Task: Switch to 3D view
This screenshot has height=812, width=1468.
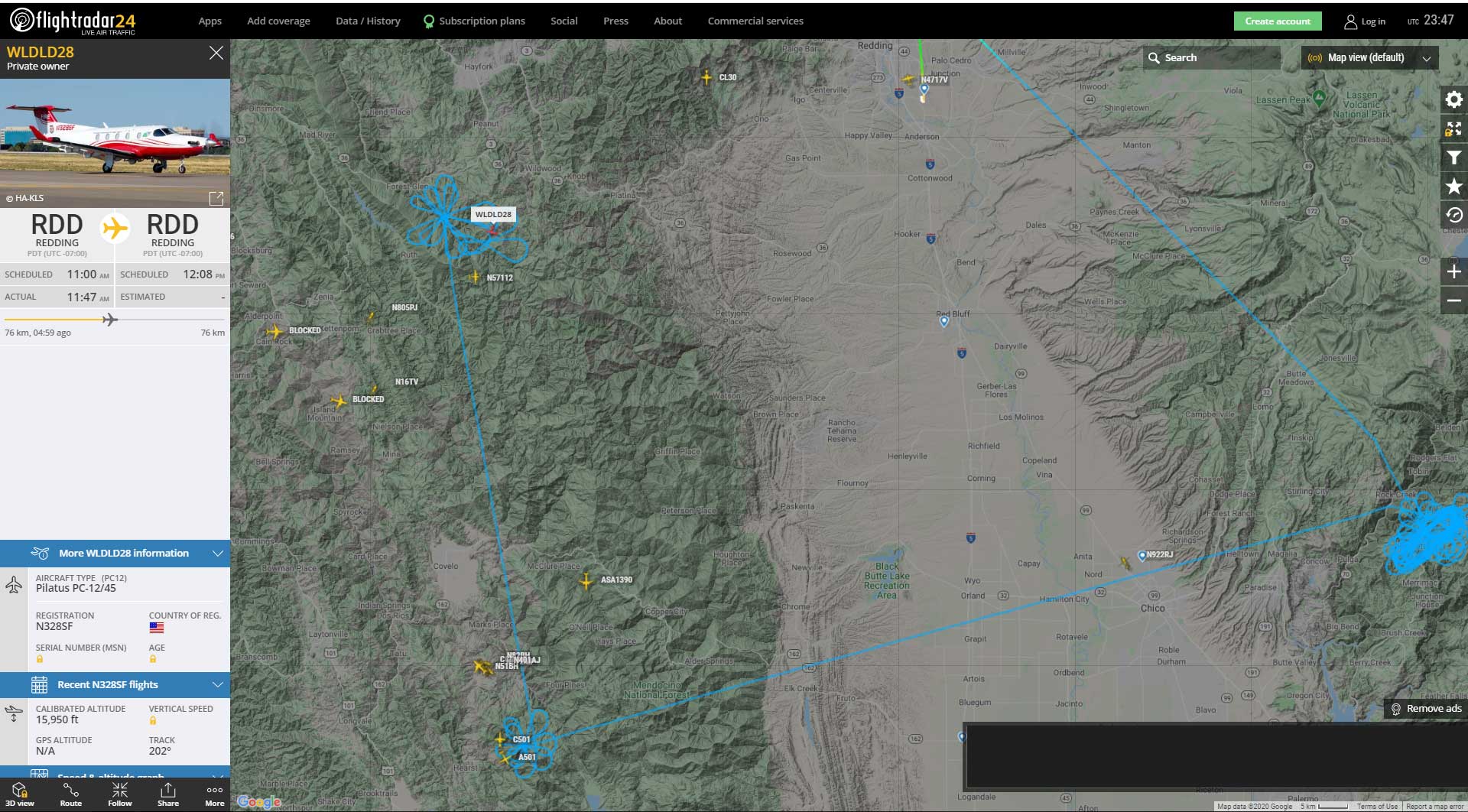Action: (x=20, y=794)
